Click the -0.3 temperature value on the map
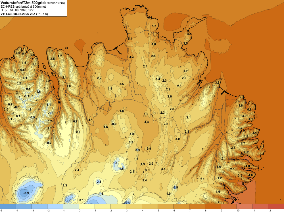This screenshot has height=212, width=284. 17,107
